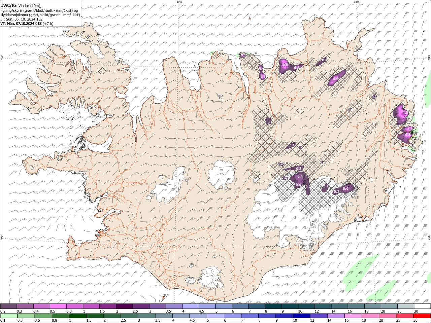This screenshot has width=431, height=323.
Task: Select the pale pink swatch starting at 16 in the lower legend row
Action: pos(353,316)
